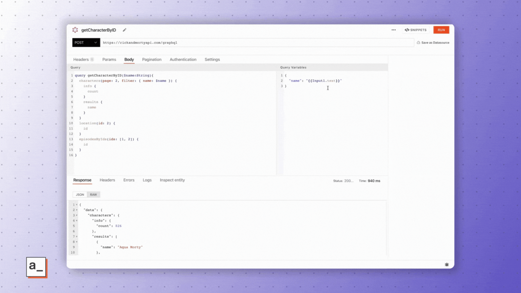Select the Body tab

pyautogui.click(x=129, y=59)
